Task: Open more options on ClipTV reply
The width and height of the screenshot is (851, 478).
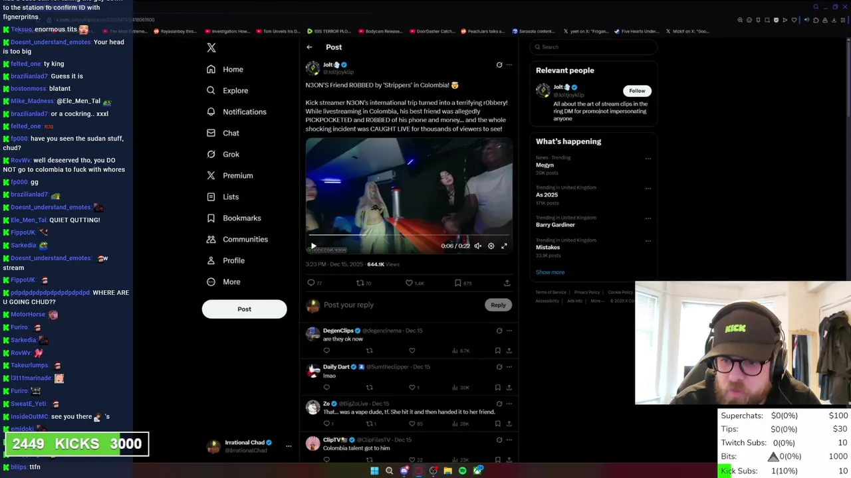Action: 509,440
